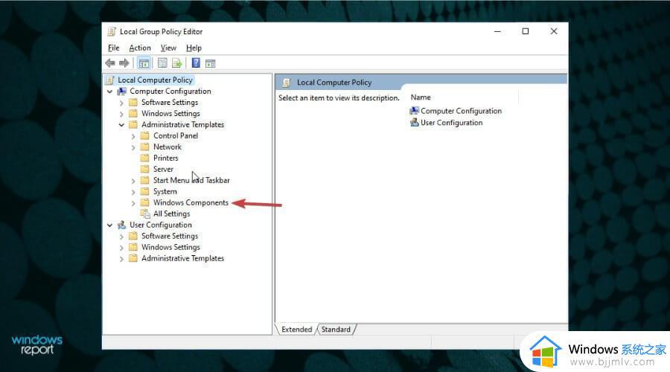670x372 pixels.
Task: Click the Windows Components folder icon
Action: 145,202
